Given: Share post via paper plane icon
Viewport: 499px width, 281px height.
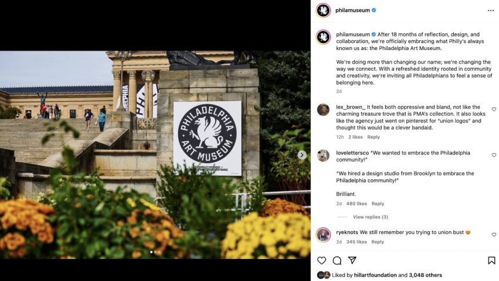Looking at the screenshot, I should point(352,260).
